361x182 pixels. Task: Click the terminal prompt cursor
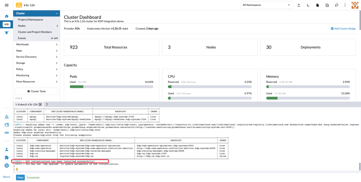click(17, 169)
